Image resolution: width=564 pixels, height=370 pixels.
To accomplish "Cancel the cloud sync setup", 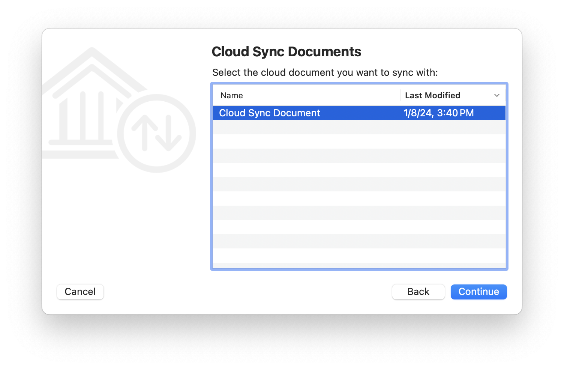I will [x=80, y=292].
